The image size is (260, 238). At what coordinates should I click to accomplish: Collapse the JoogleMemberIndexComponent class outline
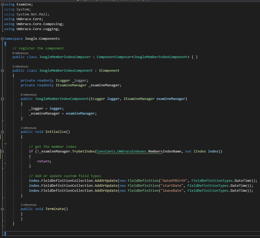coord(2,71)
